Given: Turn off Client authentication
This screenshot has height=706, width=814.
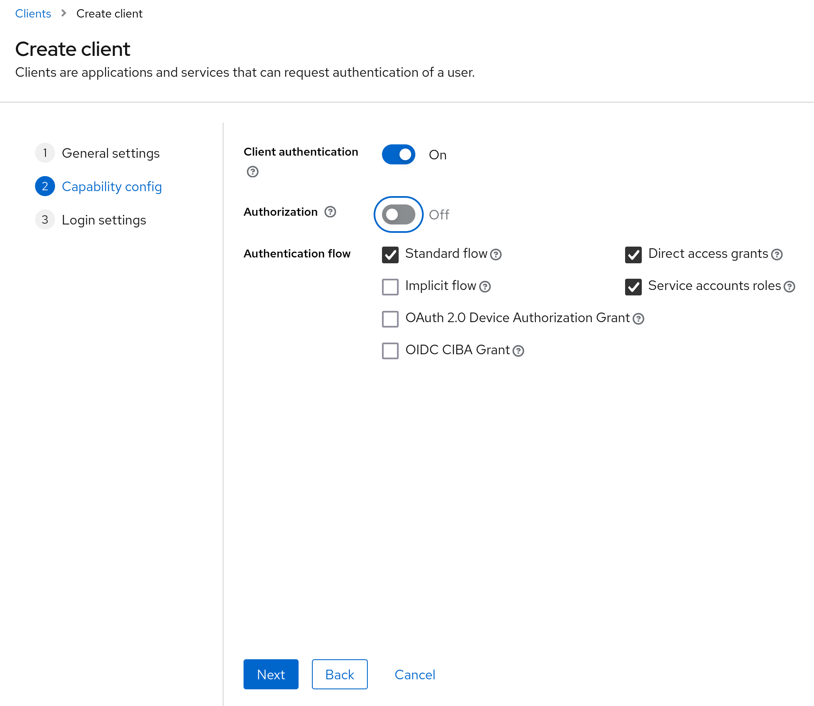Looking at the screenshot, I should [398, 154].
